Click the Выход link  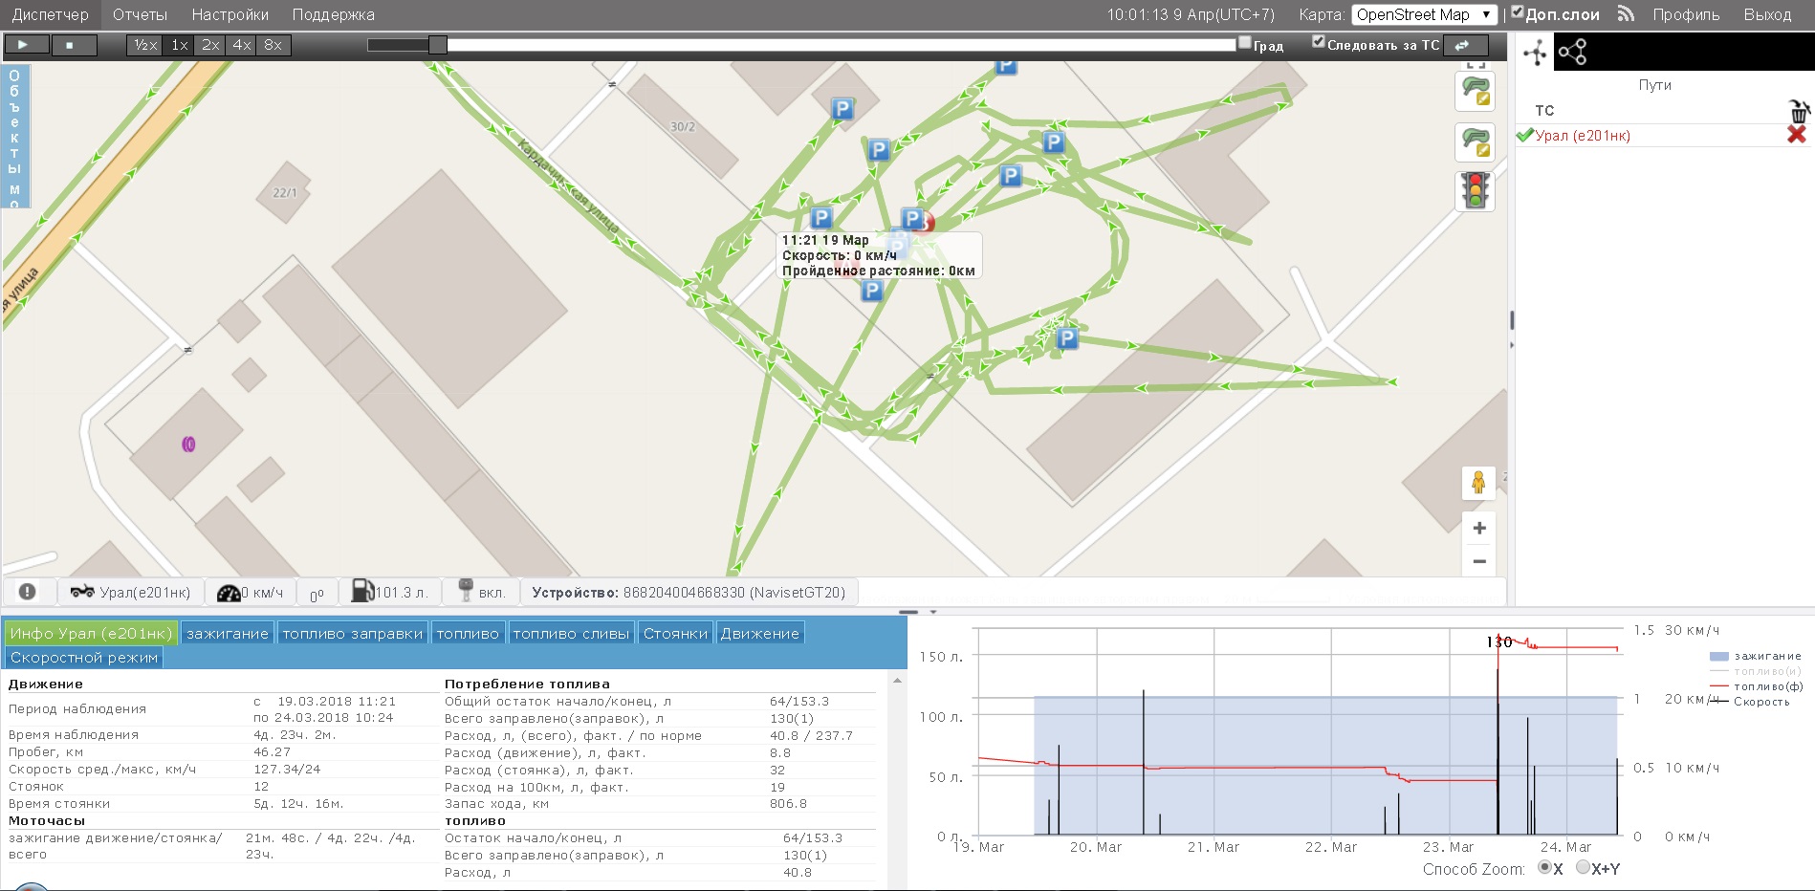[1767, 14]
